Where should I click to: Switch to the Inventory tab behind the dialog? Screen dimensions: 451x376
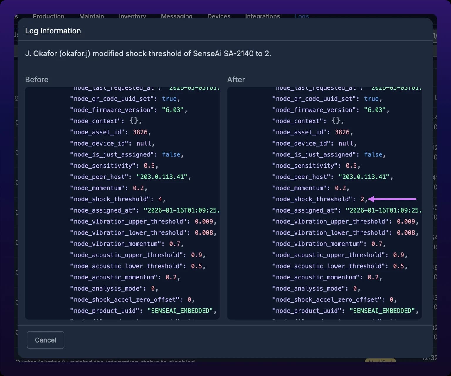tap(132, 16)
